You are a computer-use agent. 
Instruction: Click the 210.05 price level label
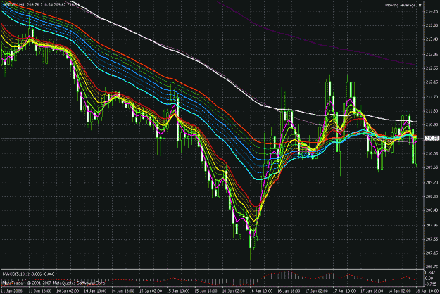click(432, 153)
